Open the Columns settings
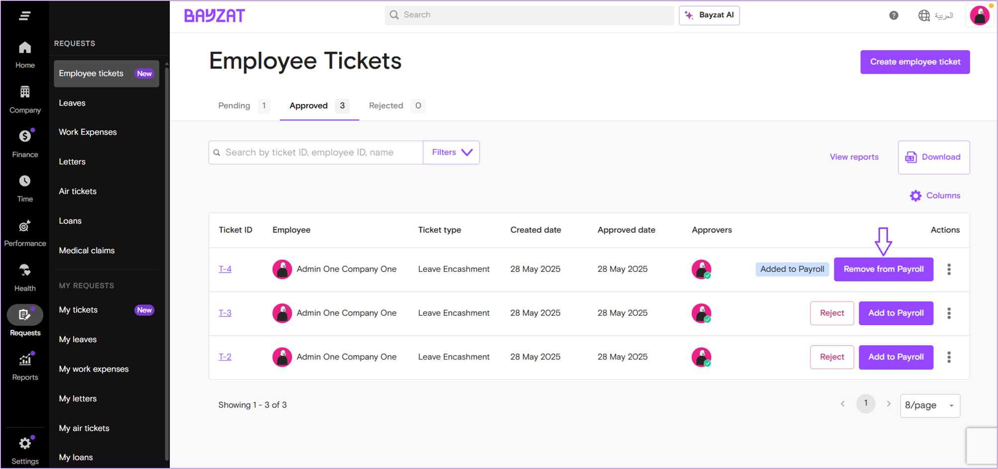Viewport: 998px width, 469px height. (x=935, y=195)
